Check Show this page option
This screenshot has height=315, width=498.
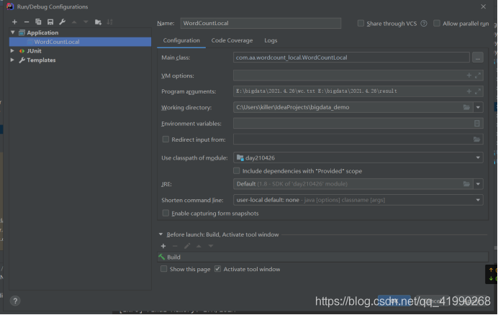pos(163,269)
